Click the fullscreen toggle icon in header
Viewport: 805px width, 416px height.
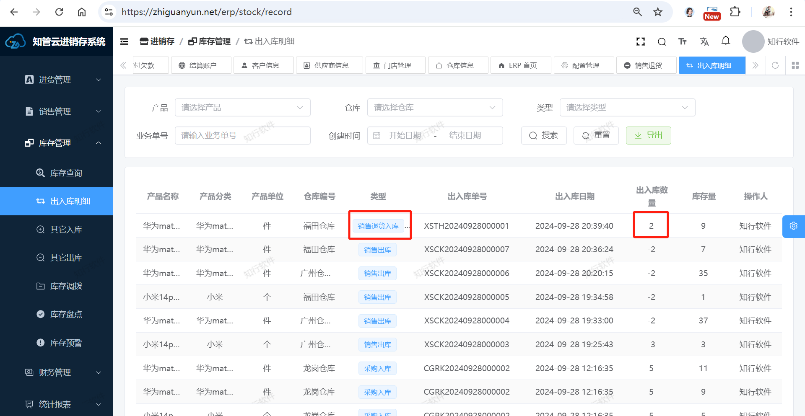640,41
